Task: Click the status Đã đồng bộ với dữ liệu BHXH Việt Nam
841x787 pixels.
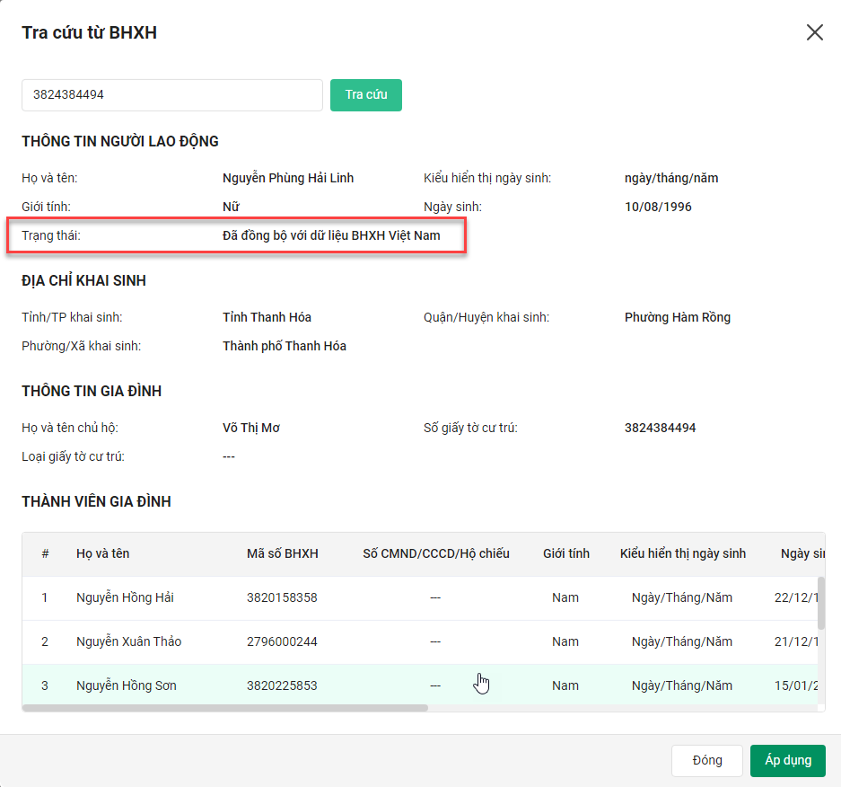Action: point(331,235)
